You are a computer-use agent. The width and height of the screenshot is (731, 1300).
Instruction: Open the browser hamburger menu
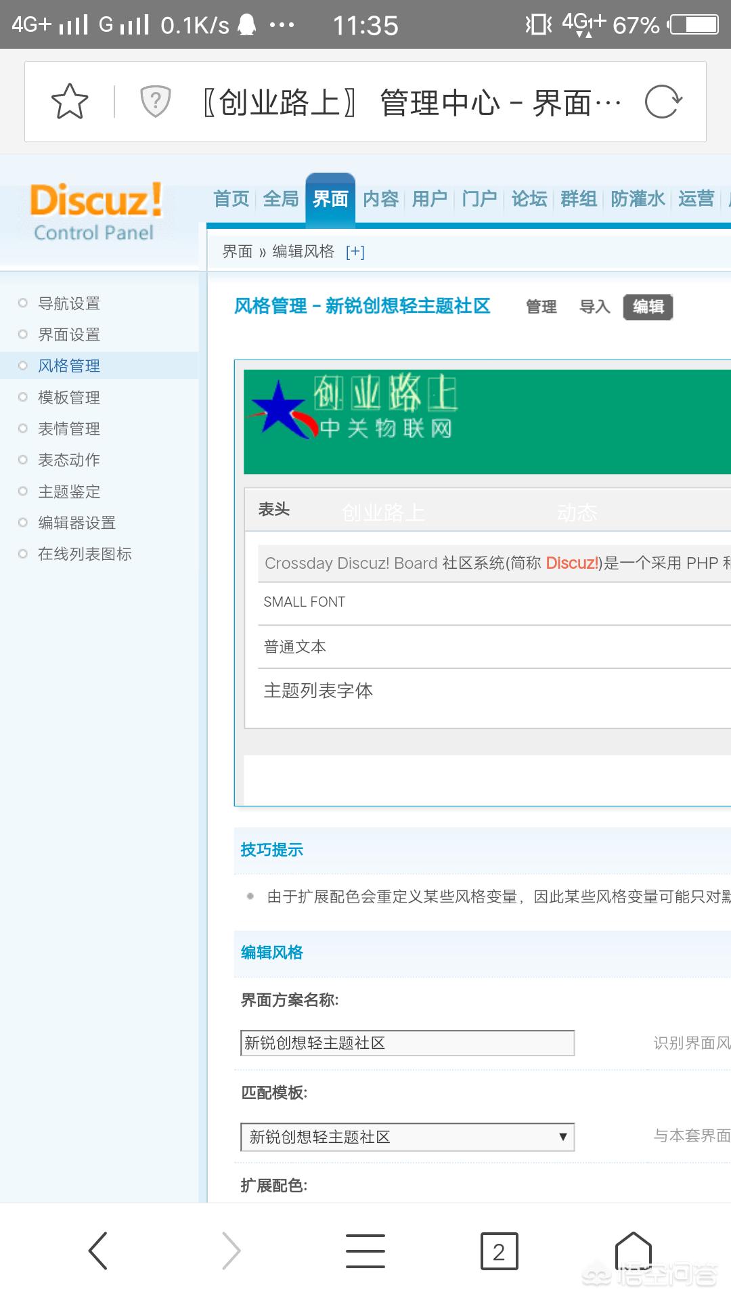[365, 1251]
